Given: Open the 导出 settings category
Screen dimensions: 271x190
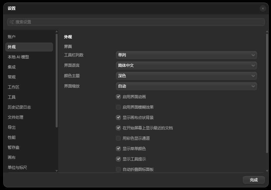Looking at the screenshot, I should (29, 127).
